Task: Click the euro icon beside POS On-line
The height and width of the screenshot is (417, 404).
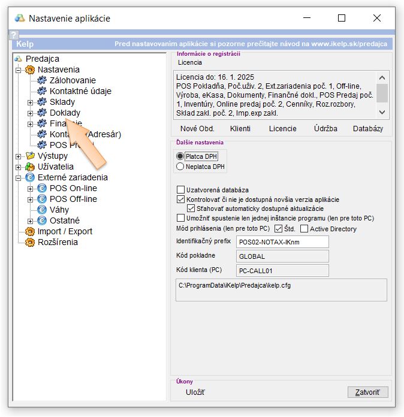Action: click(x=41, y=188)
